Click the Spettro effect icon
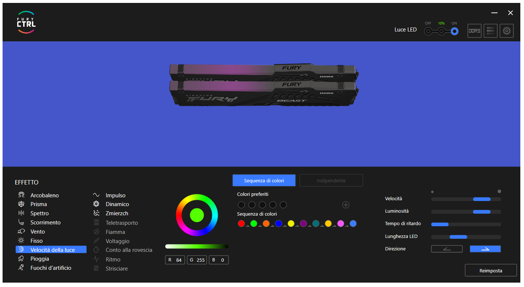The height and width of the screenshot is (287, 524). click(x=21, y=213)
